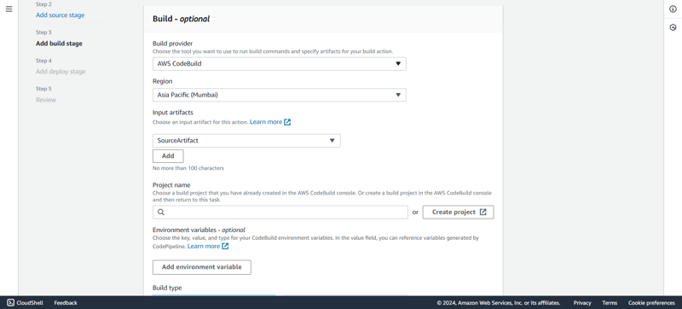
Task: Open Cookie preferences in footer
Action: (x=651, y=303)
